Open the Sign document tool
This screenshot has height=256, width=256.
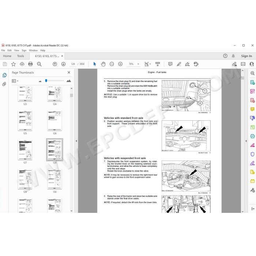pos(187,64)
